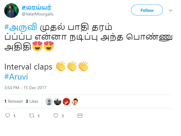Like the tweet with heart icon
The width and height of the screenshot is (181, 136).
tap(56, 115)
